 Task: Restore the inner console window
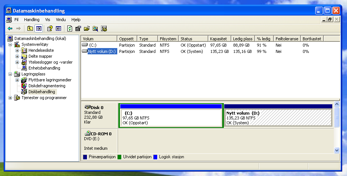330,20
